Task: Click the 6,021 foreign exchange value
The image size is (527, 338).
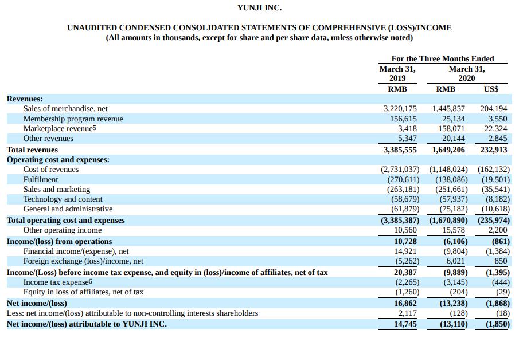Action: click(456, 261)
